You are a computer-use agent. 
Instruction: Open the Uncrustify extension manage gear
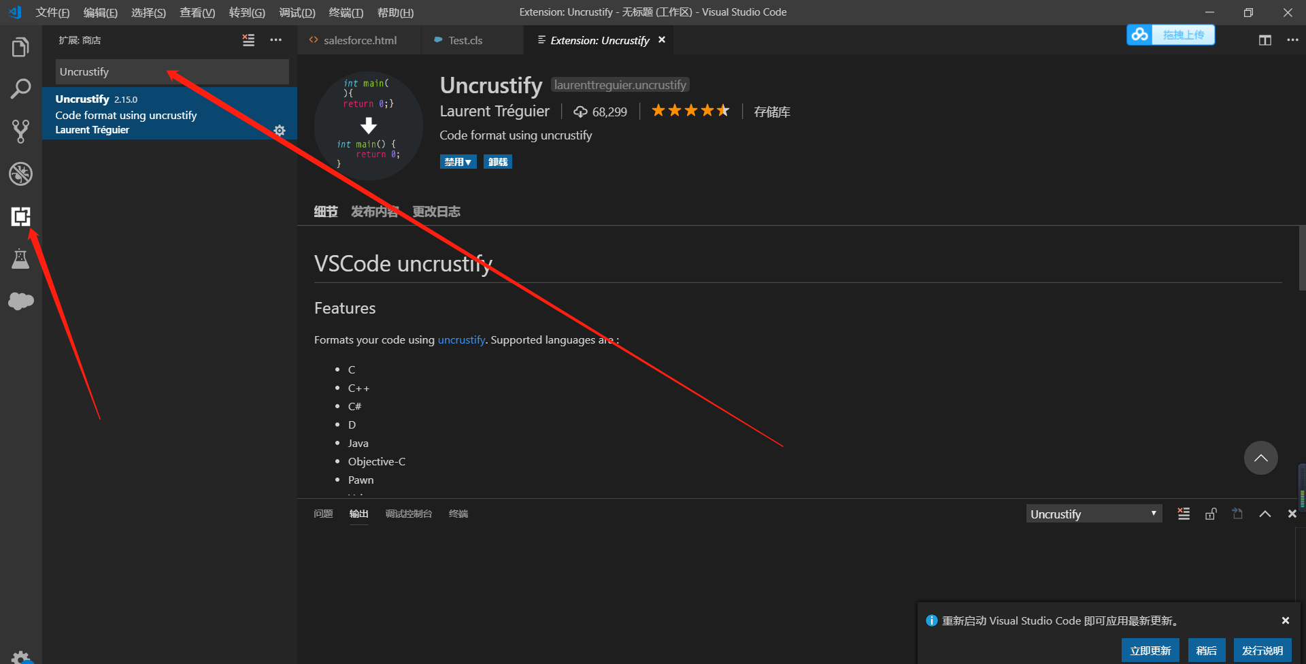point(280,131)
